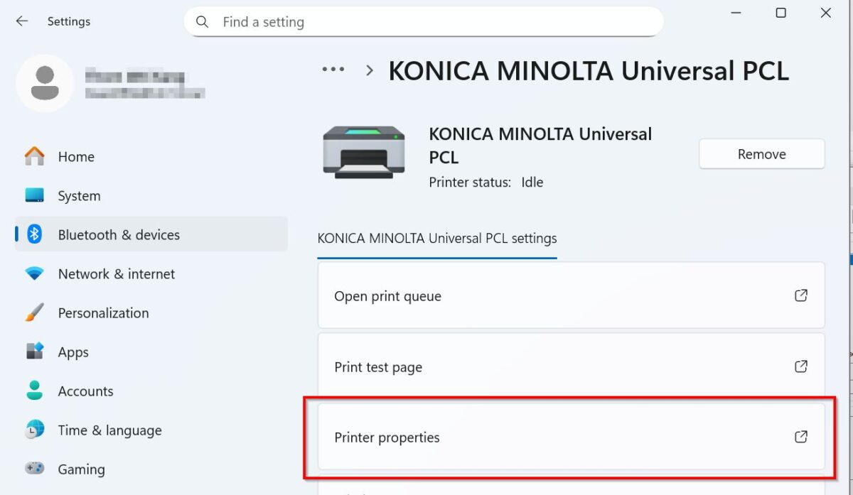Click the Accounts person icon
This screenshot has width=853, height=495.
pyautogui.click(x=34, y=391)
